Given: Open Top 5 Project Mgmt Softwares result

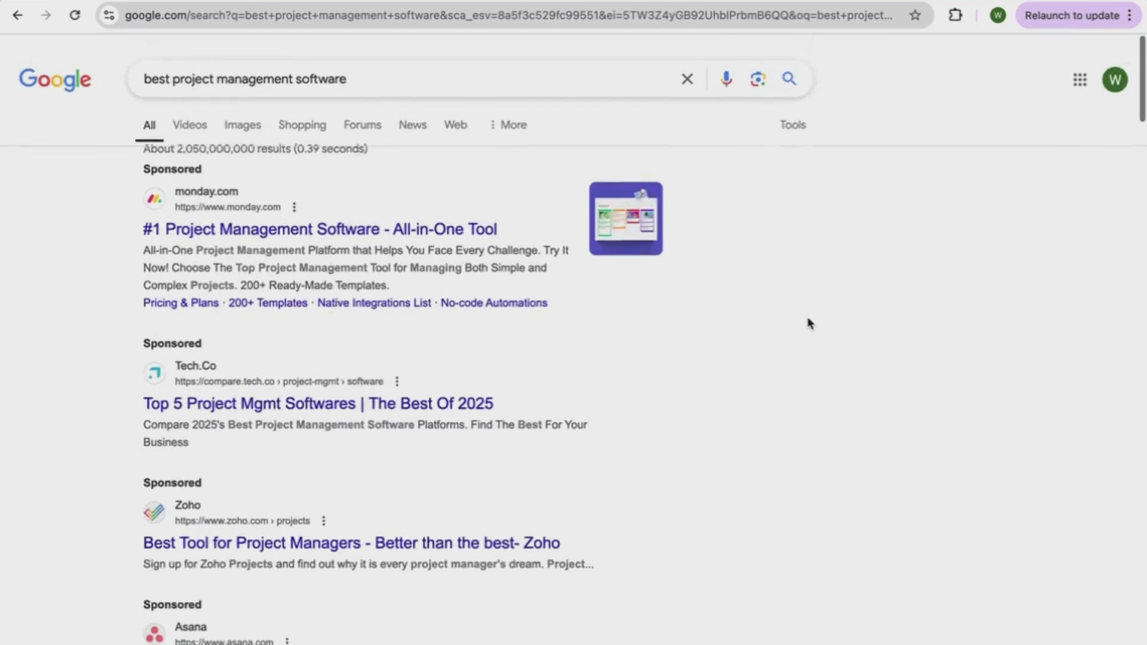Looking at the screenshot, I should 318,404.
